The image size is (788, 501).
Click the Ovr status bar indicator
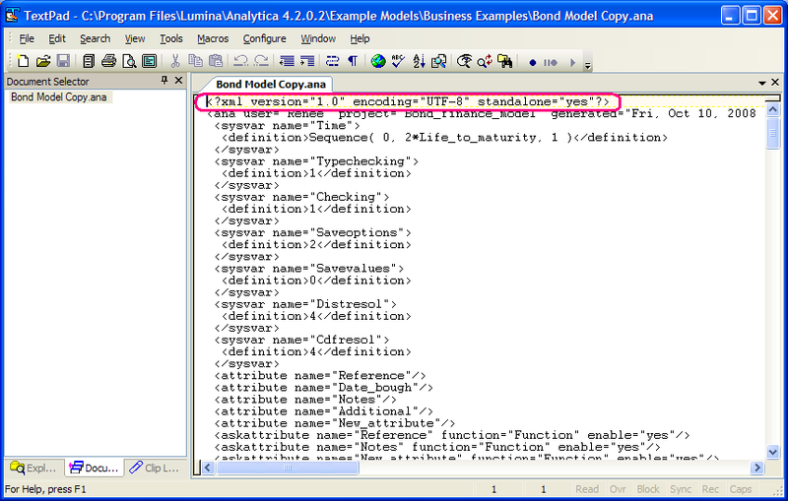(x=618, y=489)
